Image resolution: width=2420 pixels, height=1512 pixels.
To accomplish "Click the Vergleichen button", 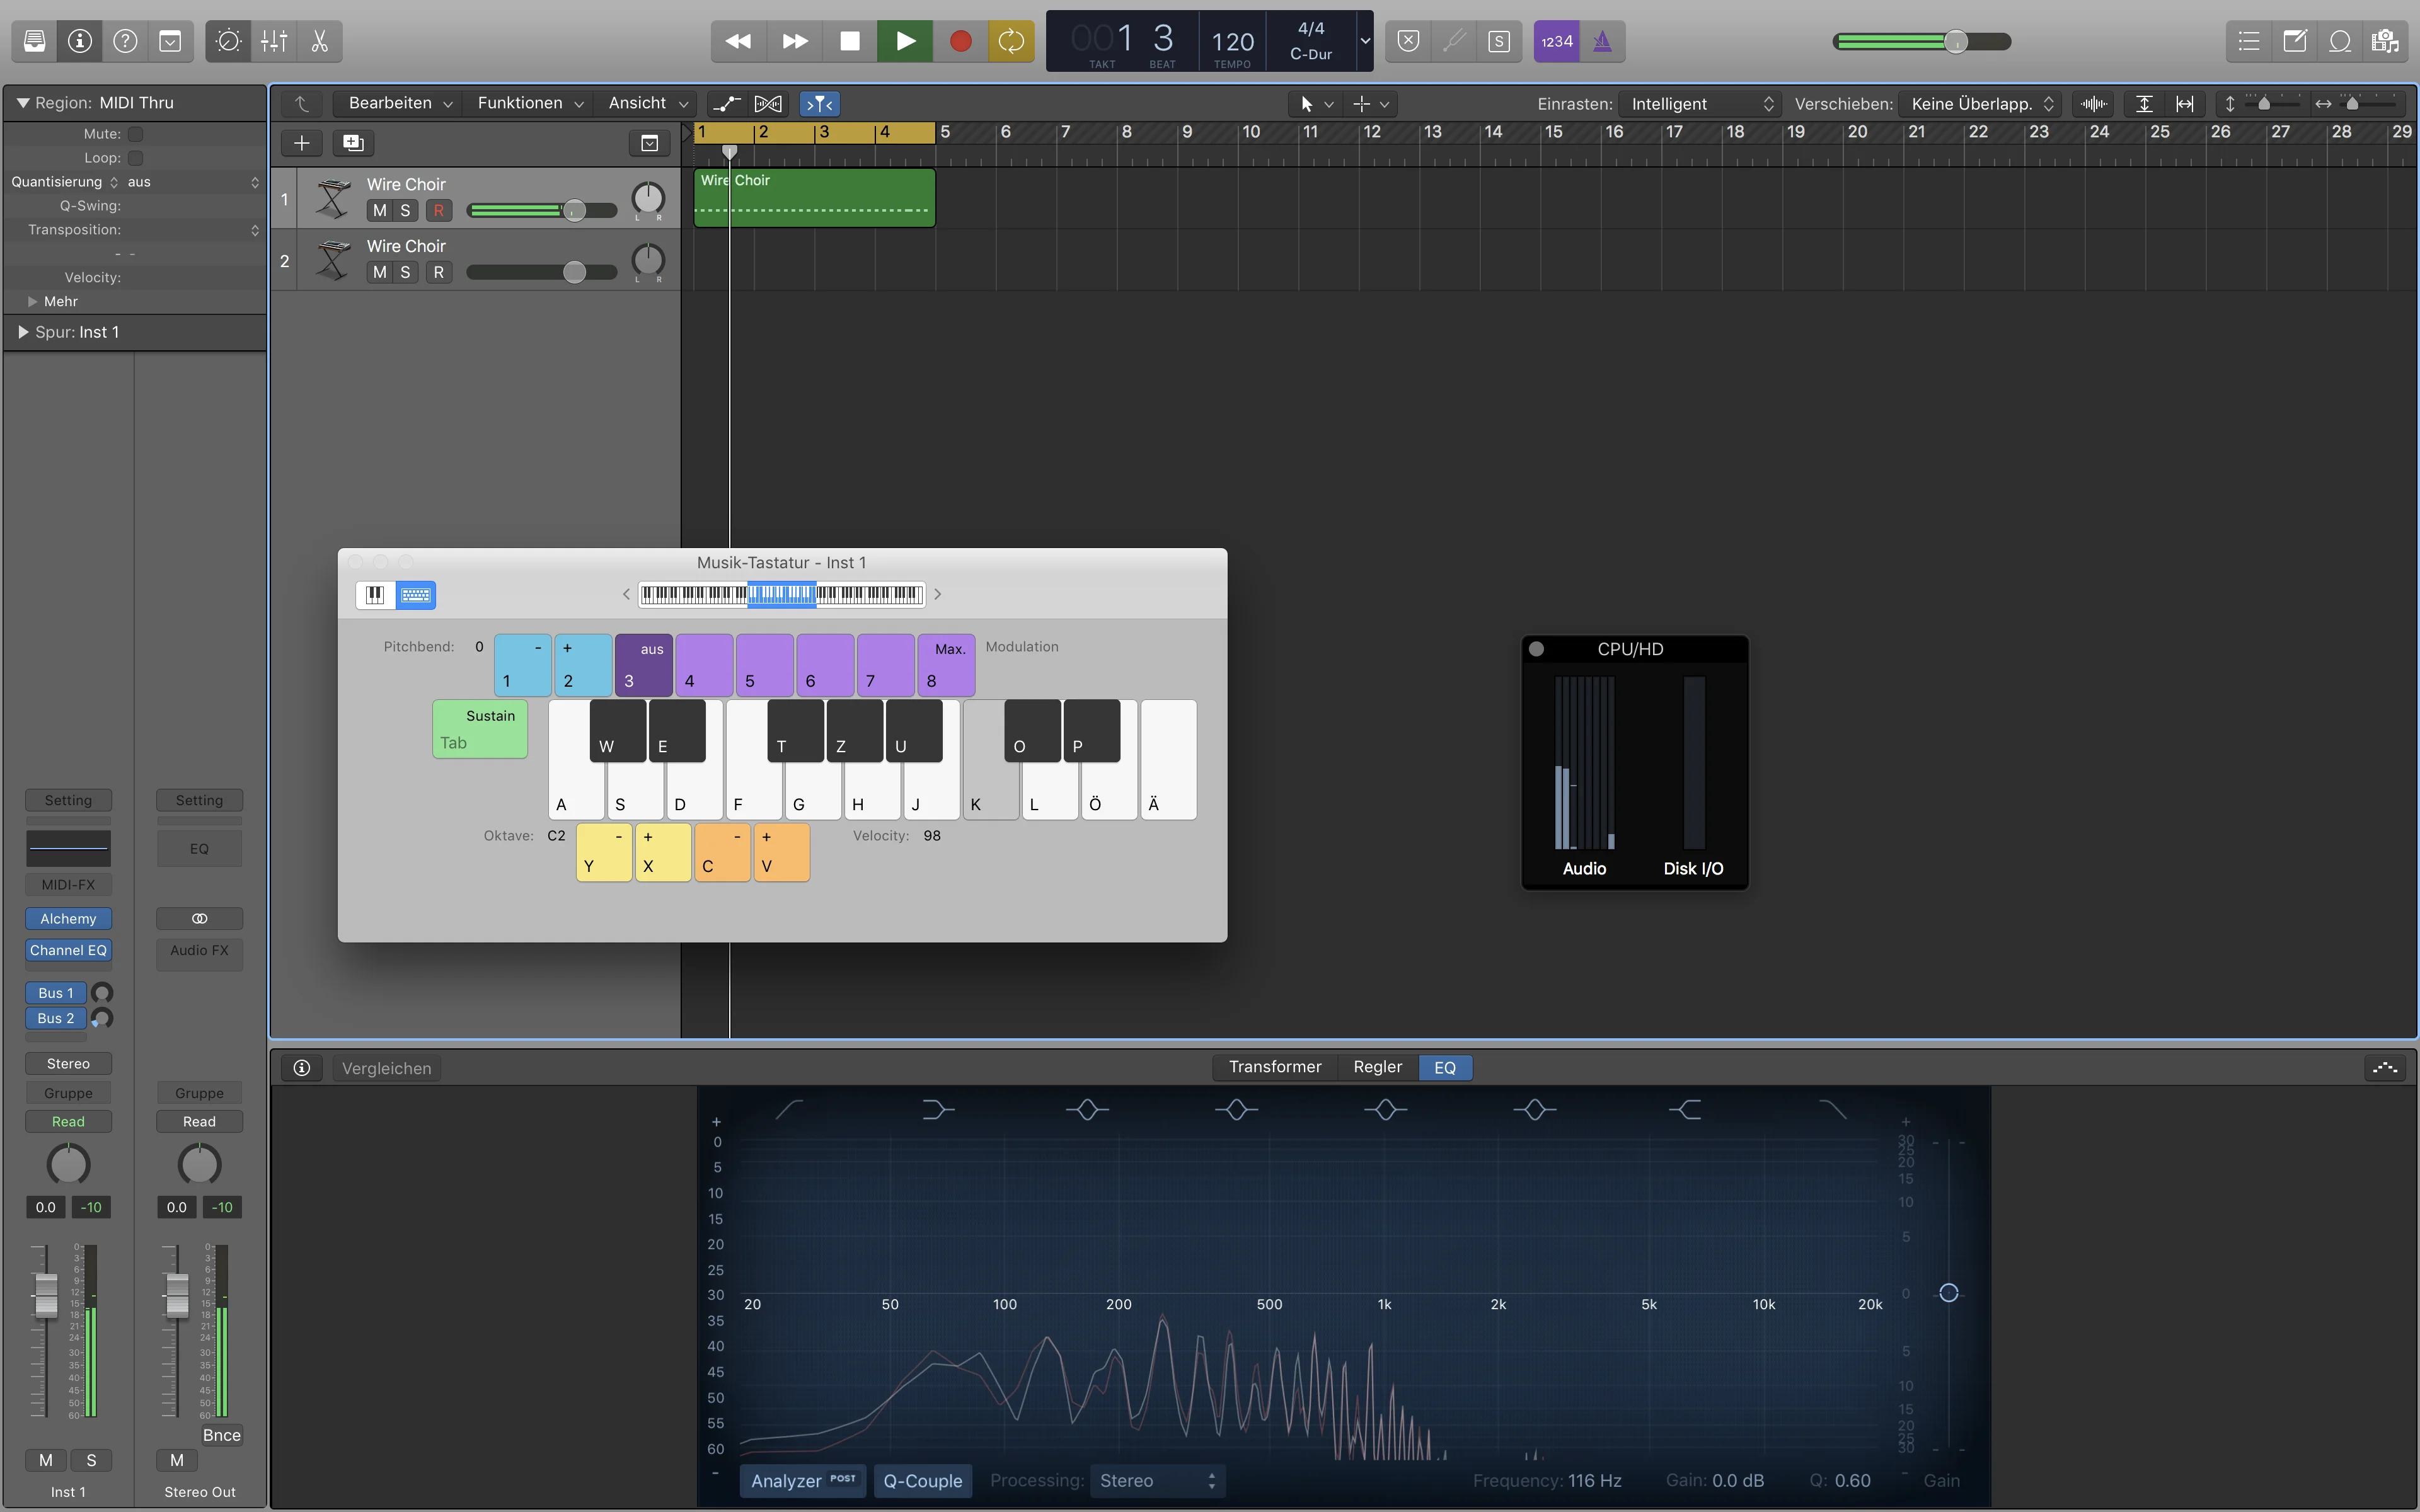I will point(387,1068).
